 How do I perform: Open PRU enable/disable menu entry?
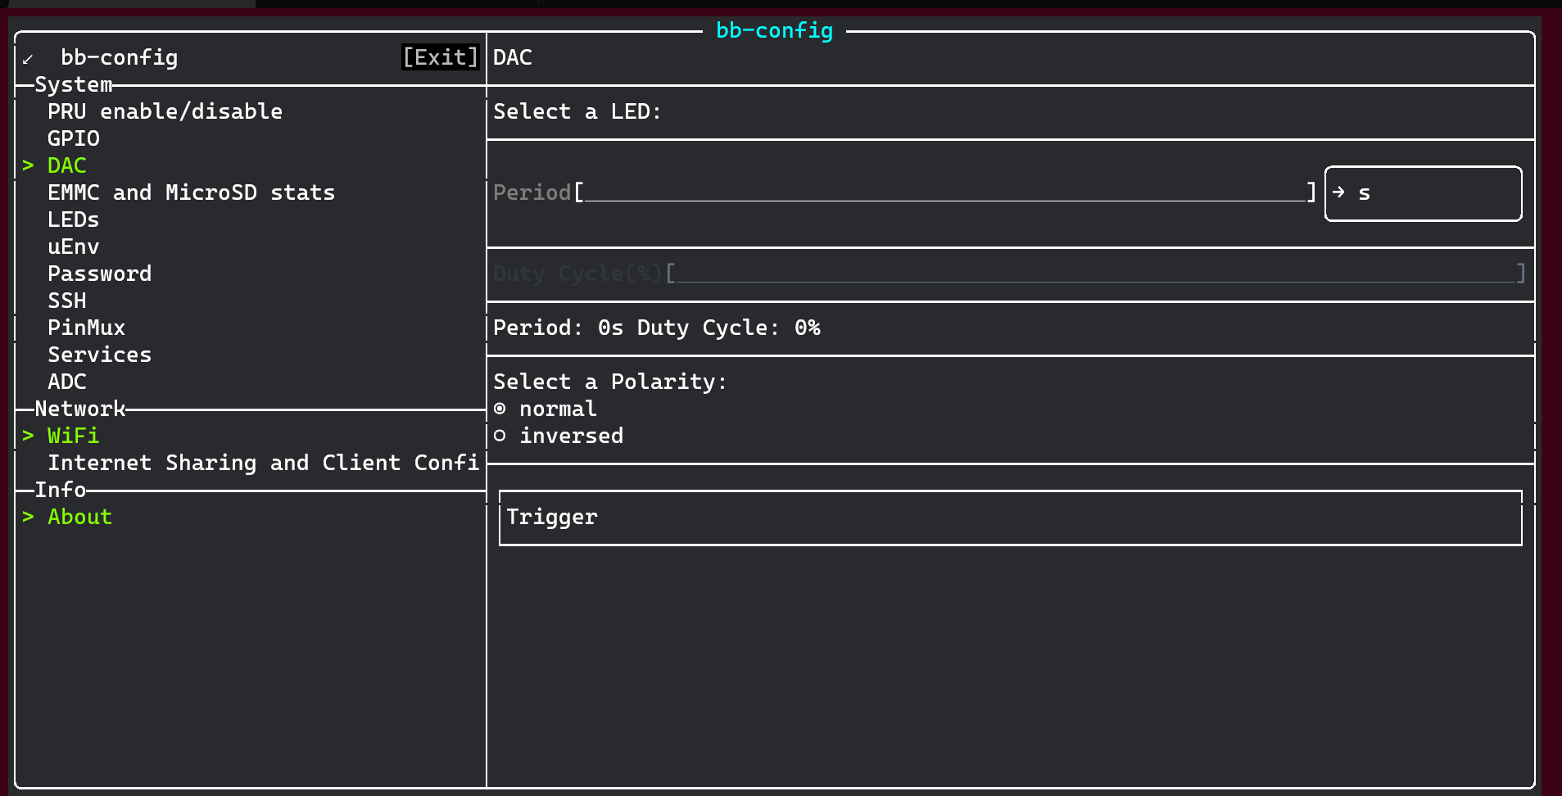pos(165,111)
